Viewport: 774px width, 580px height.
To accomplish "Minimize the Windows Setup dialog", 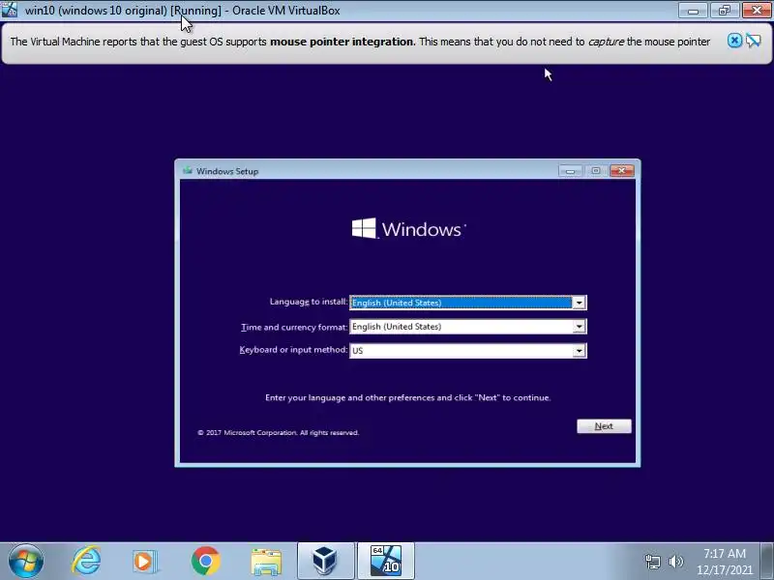I will [570, 171].
